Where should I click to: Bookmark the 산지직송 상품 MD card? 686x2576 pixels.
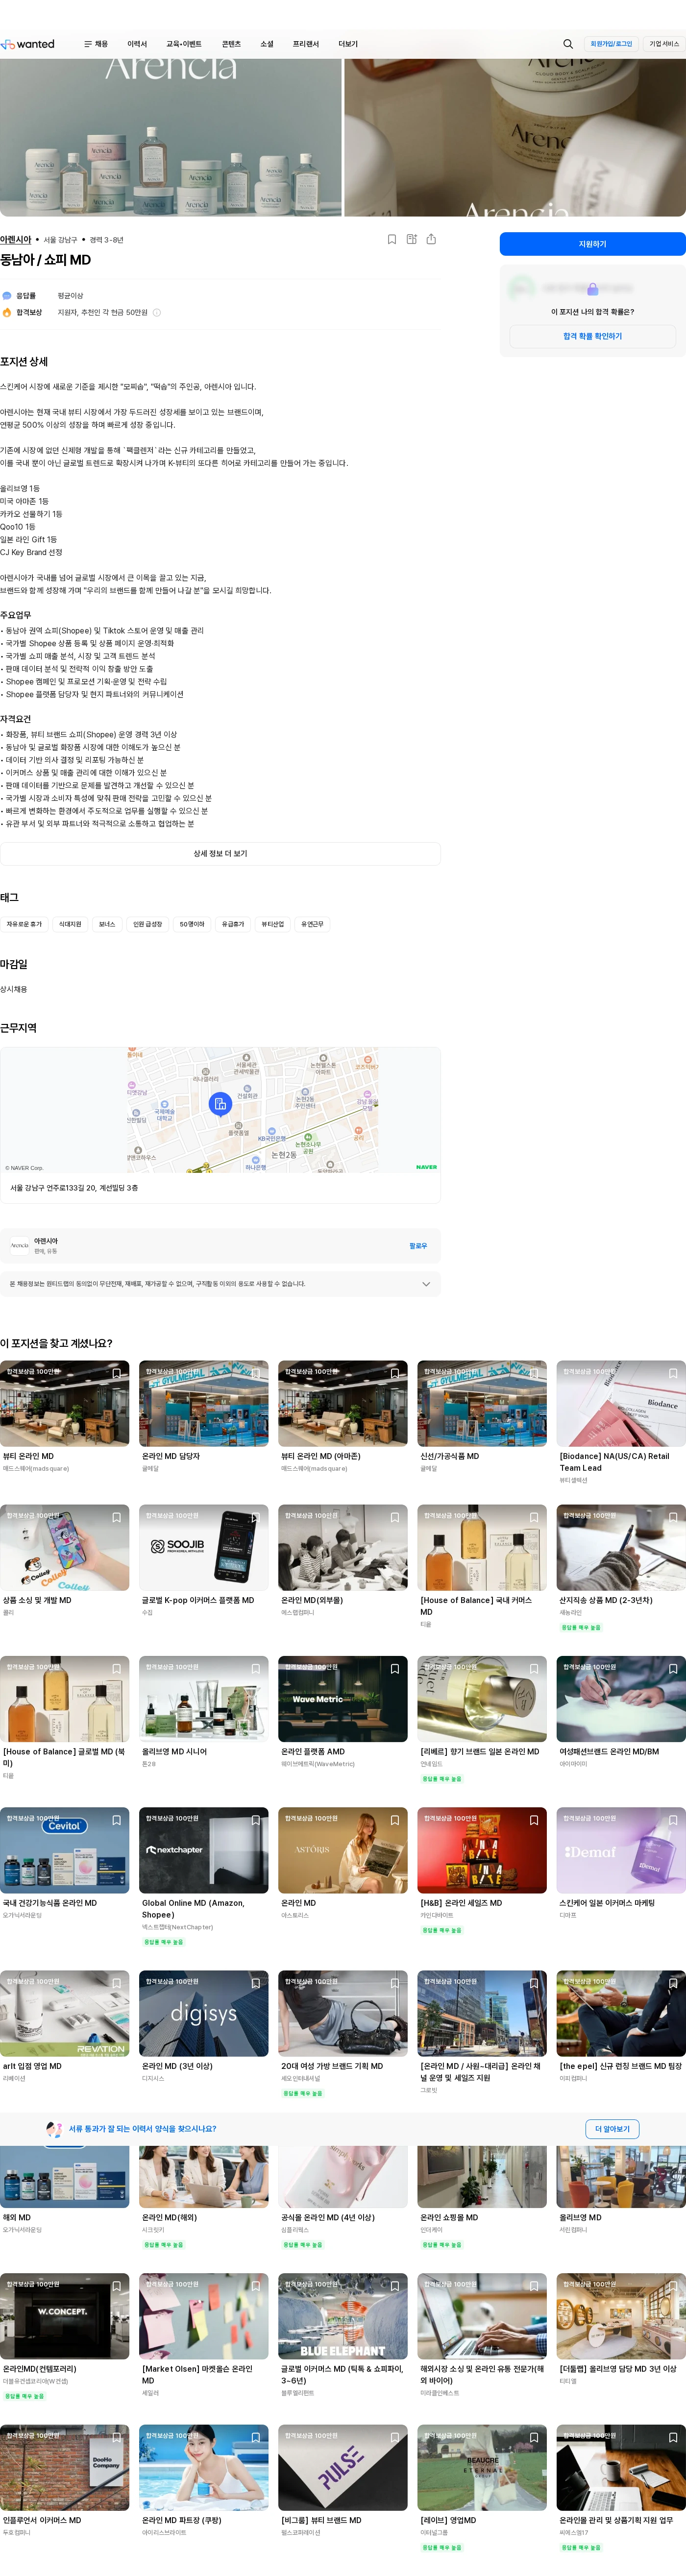click(673, 1518)
